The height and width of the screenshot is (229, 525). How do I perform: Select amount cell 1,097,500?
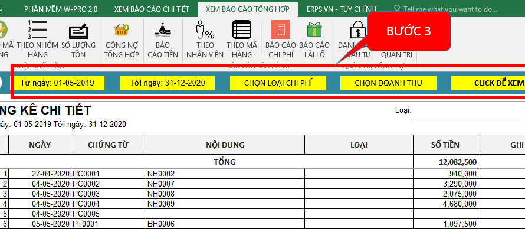(445, 224)
